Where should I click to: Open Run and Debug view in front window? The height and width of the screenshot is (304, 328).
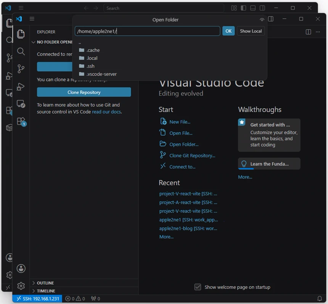point(21,86)
